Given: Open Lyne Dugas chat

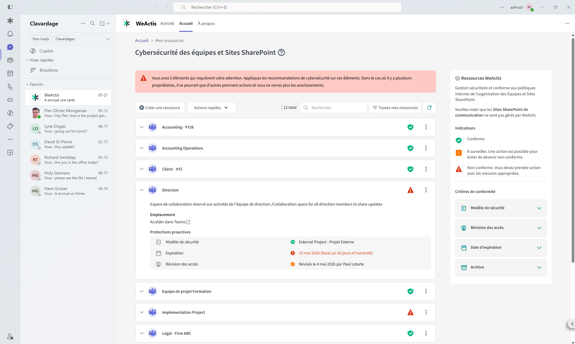Looking at the screenshot, I should [68, 129].
